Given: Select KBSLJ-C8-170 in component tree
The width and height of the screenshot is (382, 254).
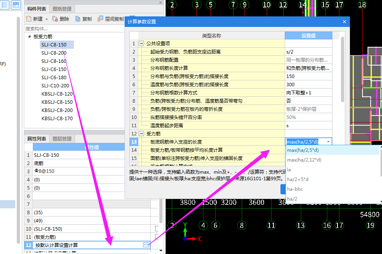Looking at the screenshot, I should [57, 119].
